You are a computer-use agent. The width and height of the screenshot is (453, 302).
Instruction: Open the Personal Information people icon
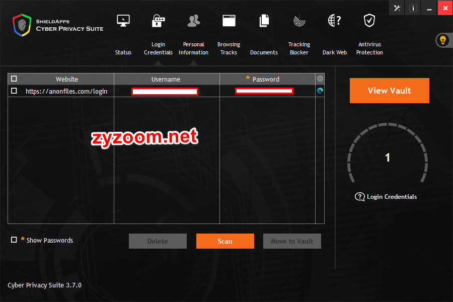pyautogui.click(x=194, y=21)
